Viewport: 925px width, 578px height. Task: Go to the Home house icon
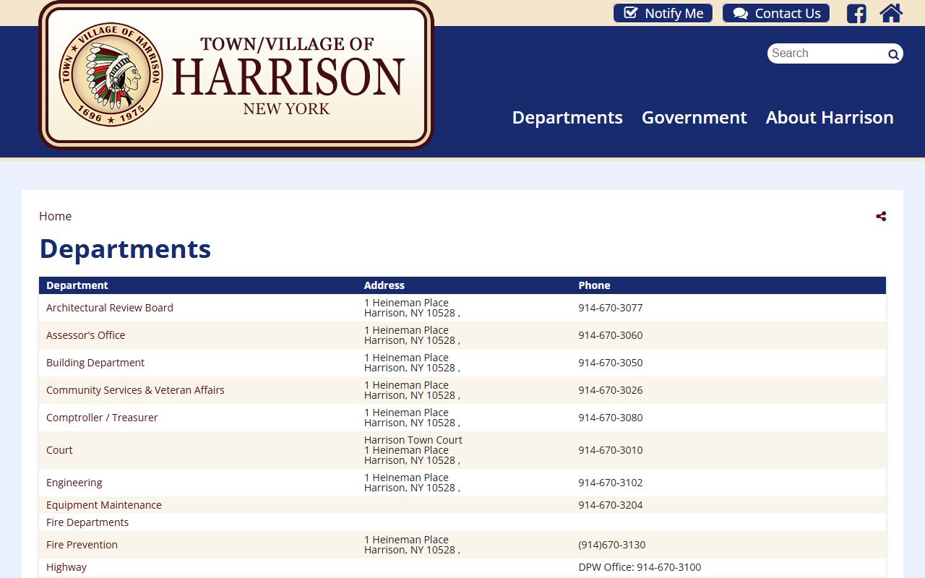891,13
